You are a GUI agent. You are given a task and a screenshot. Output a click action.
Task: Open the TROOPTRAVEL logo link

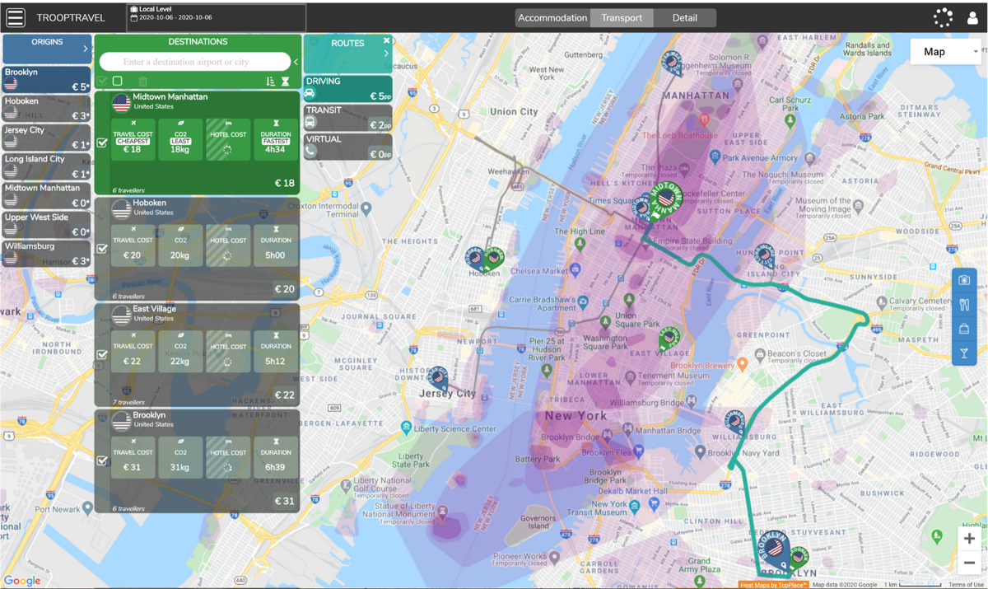[x=71, y=18]
